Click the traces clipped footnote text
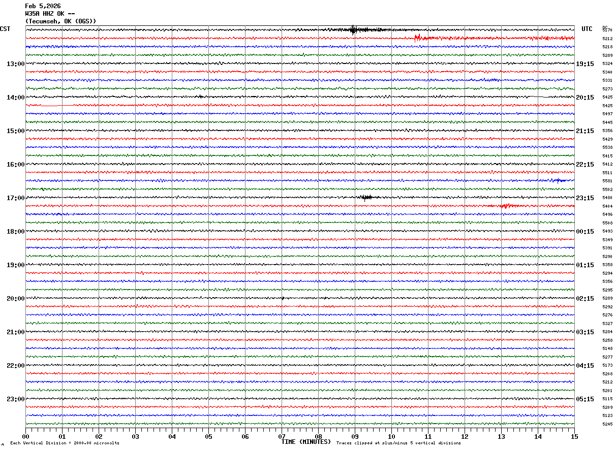 coord(398,443)
